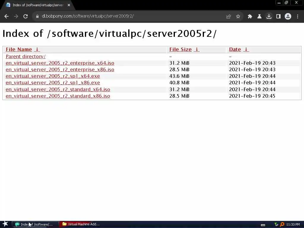This screenshot has height=228, width=304.
Task: Download en_virtual_server_2005_r2_enterprise_x64.iso
Action: point(60,63)
